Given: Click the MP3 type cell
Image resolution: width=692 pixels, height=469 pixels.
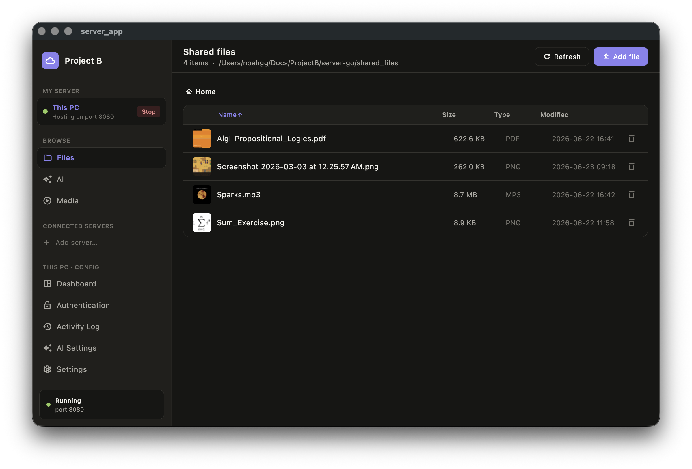Looking at the screenshot, I should click(x=513, y=194).
